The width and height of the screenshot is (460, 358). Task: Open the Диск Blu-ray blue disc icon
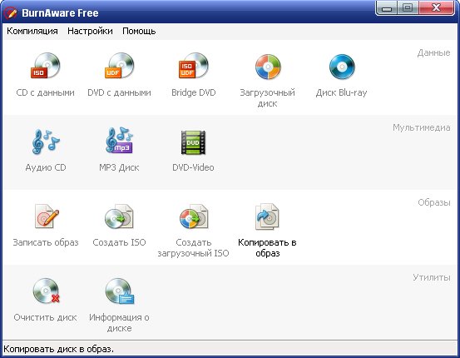[x=342, y=67]
